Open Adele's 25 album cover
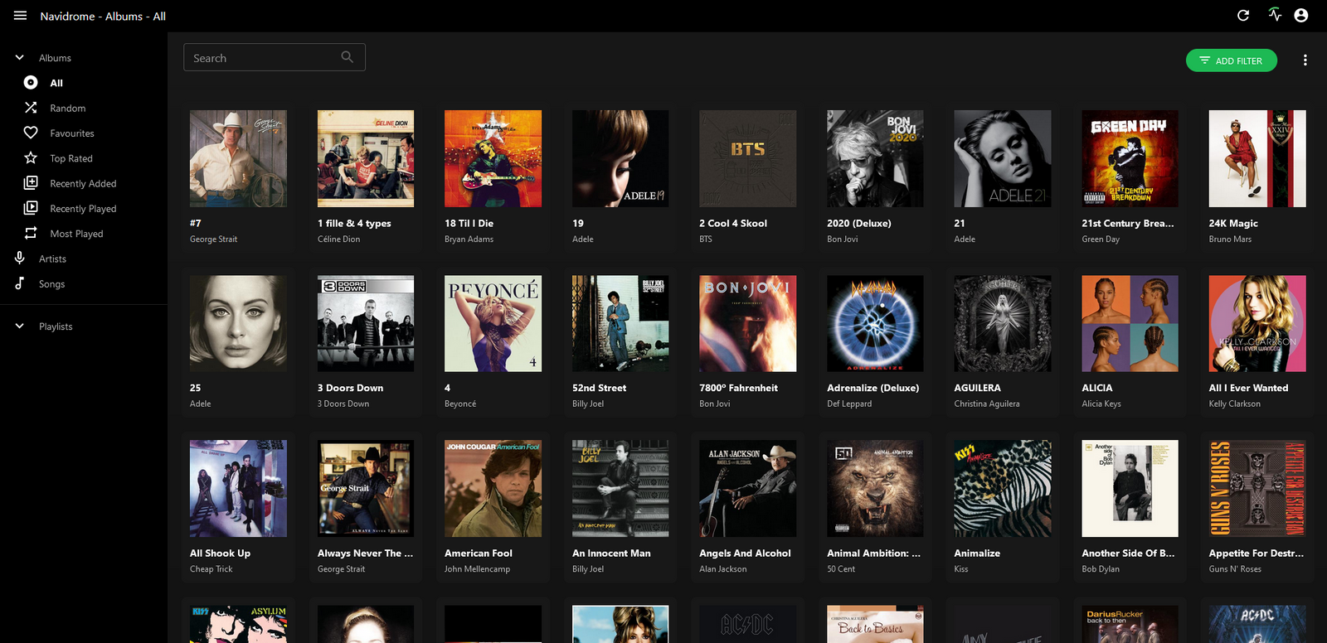Screen dimensions: 1327x643 pos(238,323)
